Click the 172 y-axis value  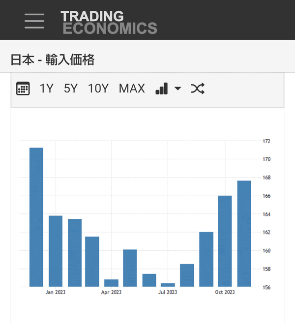266,141
